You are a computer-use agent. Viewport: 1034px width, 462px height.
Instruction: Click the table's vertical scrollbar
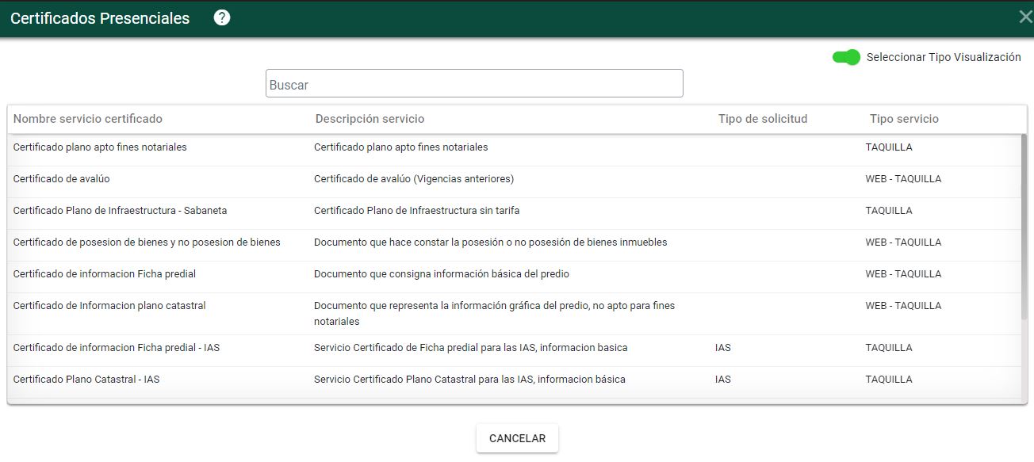pos(1024,227)
